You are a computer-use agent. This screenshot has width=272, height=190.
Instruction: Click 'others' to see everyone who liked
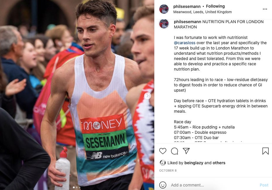click(219, 163)
